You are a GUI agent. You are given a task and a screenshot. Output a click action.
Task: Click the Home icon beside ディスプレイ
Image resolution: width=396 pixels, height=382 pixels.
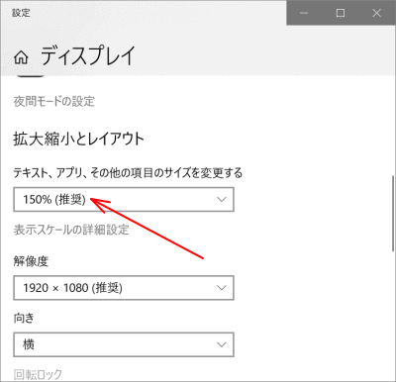click(x=21, y=57)
